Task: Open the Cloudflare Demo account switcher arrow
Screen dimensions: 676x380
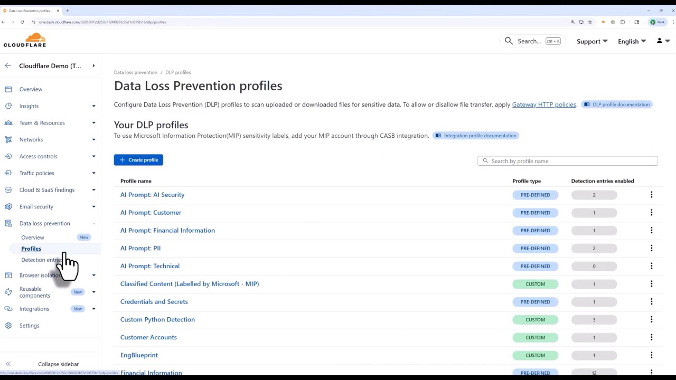Action: coord(93,66)
